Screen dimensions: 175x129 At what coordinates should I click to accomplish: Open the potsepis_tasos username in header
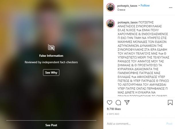point(127,6)
